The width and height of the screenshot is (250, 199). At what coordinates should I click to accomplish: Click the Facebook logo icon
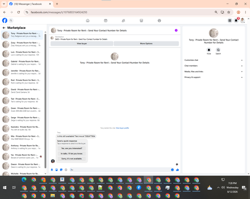tap(4, 20)
